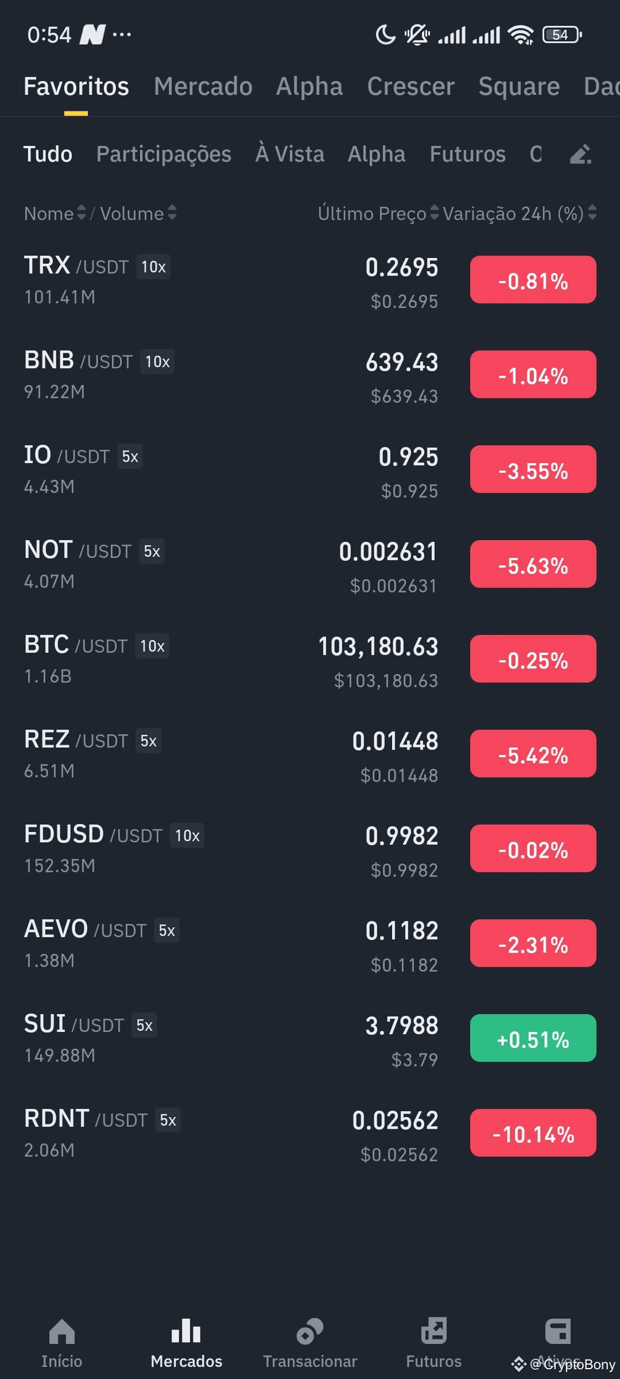Switch to the Mercado tab

(x=203, y=86)
